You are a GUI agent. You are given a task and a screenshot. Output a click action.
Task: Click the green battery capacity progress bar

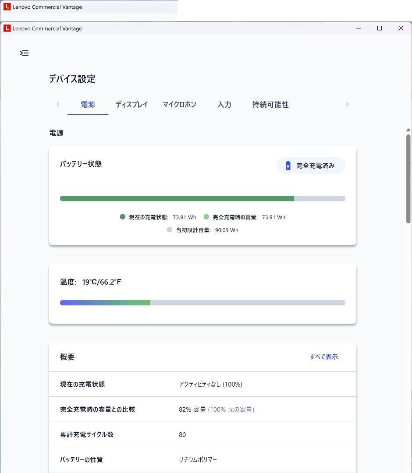click(x=177, y=198)
